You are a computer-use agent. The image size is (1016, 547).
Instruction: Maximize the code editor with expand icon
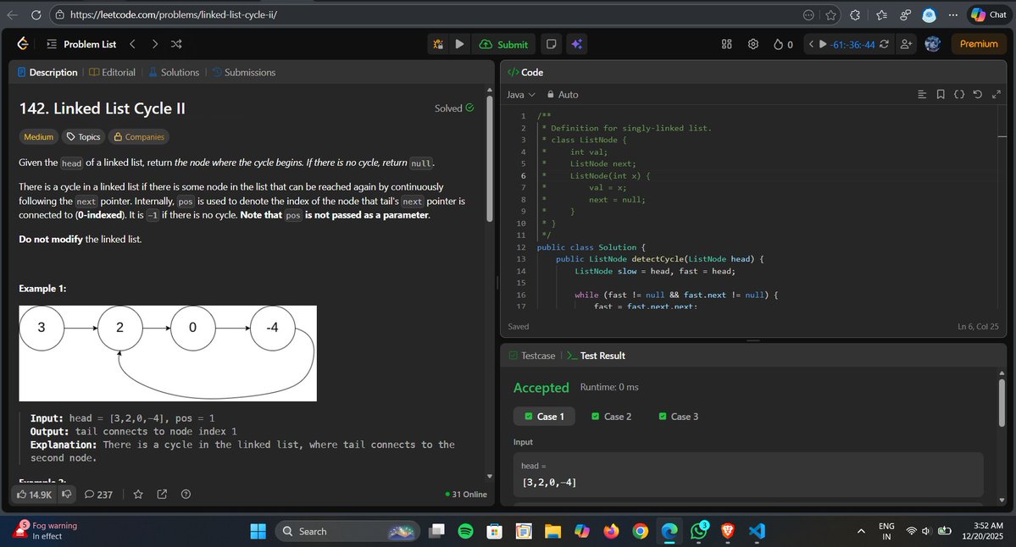(x=997, y=95)
